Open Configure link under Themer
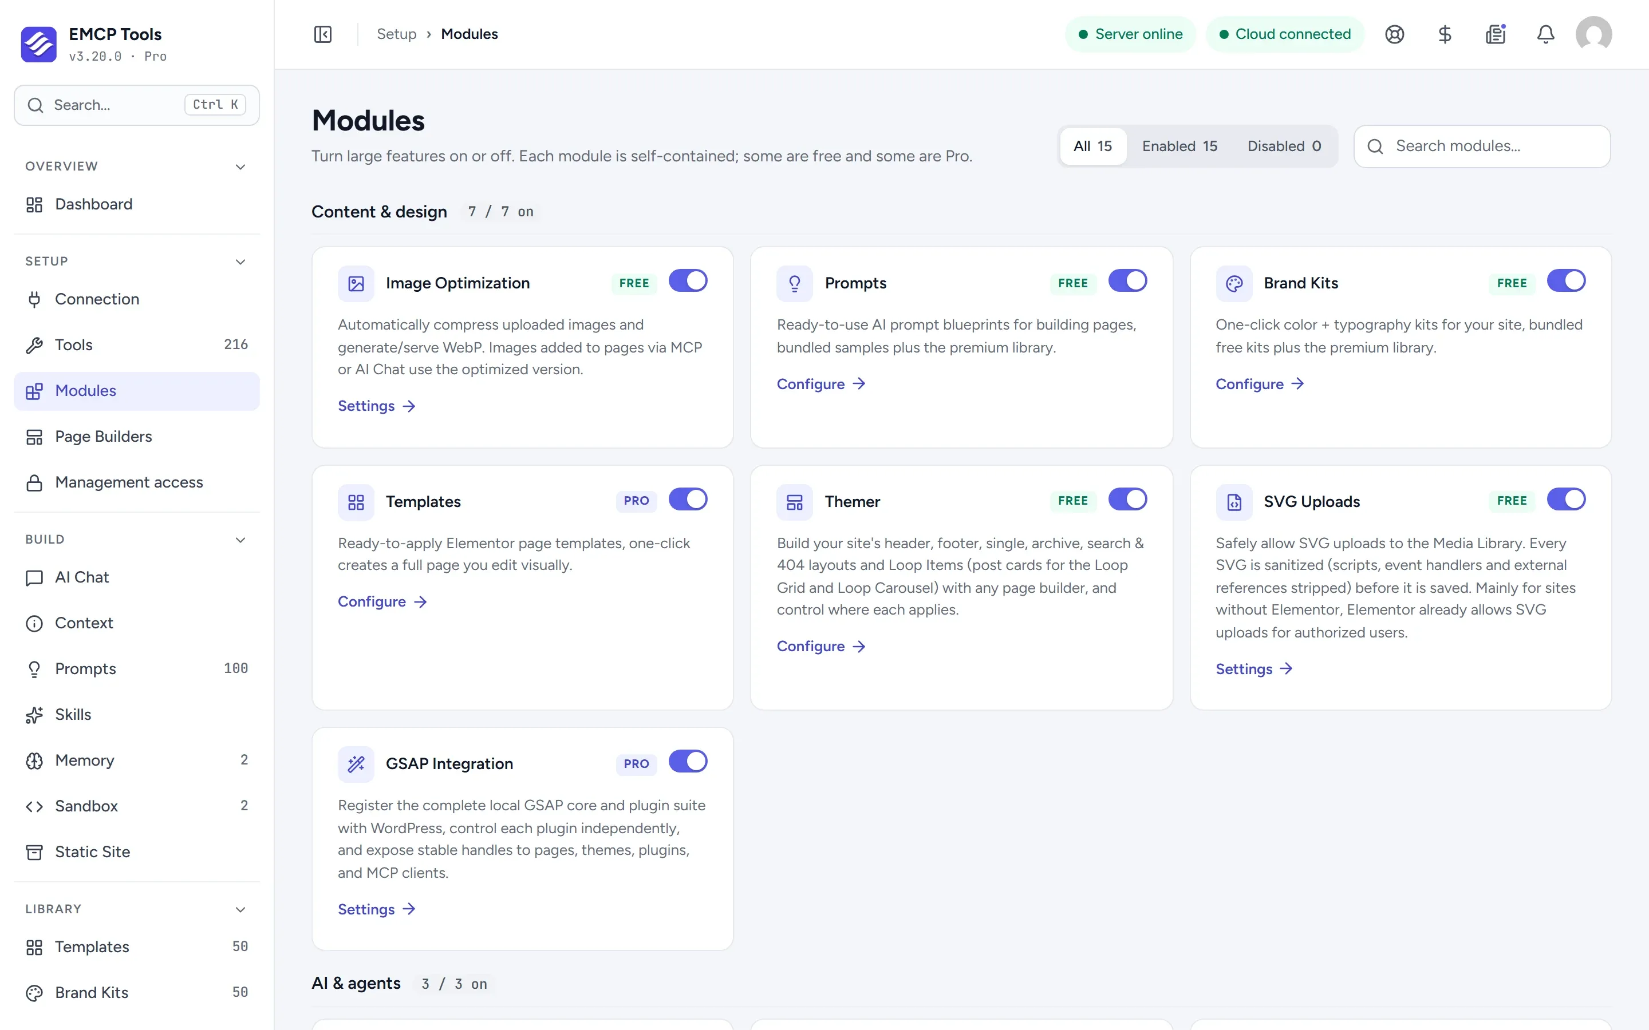The image size is (1649, 1030). 821,647
